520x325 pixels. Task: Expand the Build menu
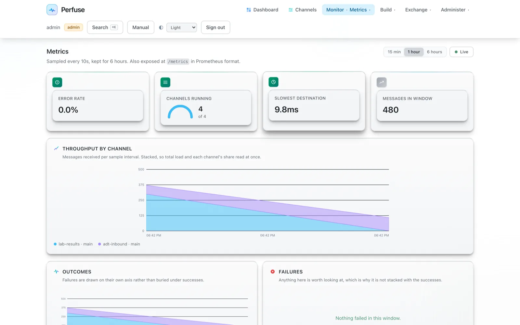pyautogui.click(x=388, y=10)
